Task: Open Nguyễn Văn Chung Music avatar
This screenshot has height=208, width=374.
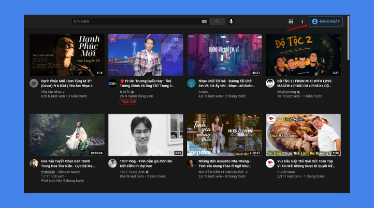Action: click(191, 163)
